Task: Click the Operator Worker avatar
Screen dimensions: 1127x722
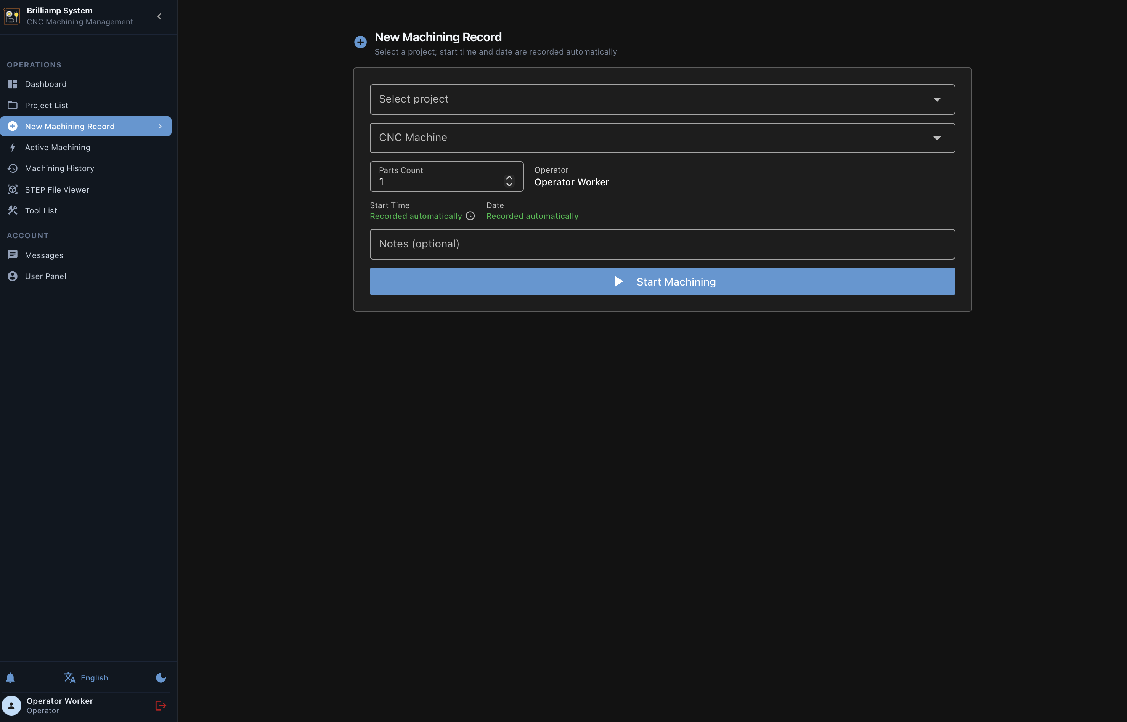Action: pos(11,705)
